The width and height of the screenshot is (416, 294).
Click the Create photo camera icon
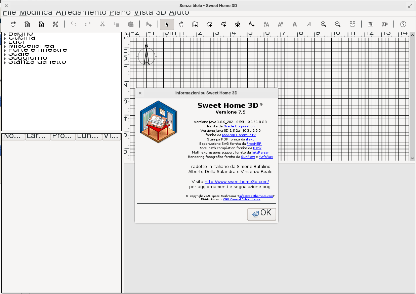(371, 24)
